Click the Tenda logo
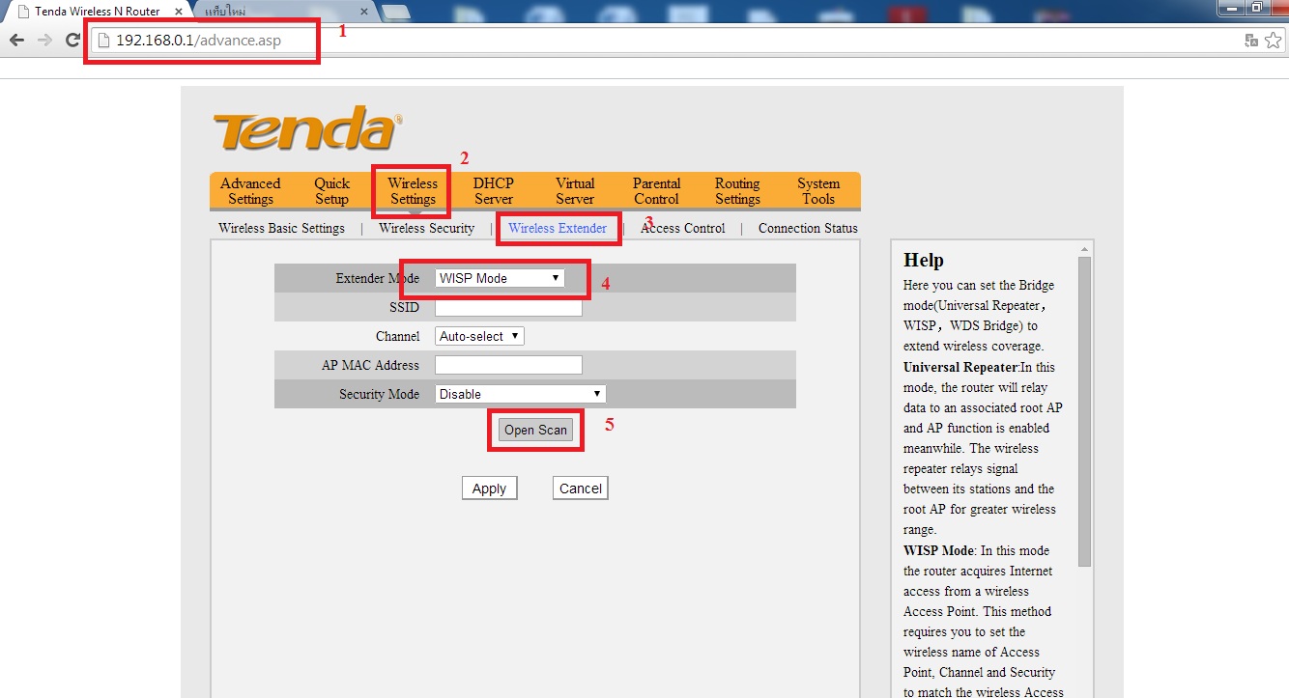The width and height of the screenshot is (1289, 698). pyautogui.click(x=307, y=129)
